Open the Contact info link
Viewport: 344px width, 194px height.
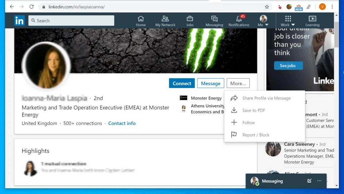pos(122,124)
